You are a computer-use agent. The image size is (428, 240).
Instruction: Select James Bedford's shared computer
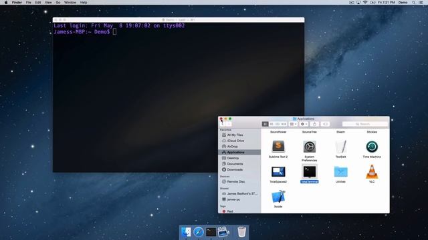pyautogui.click(x=239, y=193)
